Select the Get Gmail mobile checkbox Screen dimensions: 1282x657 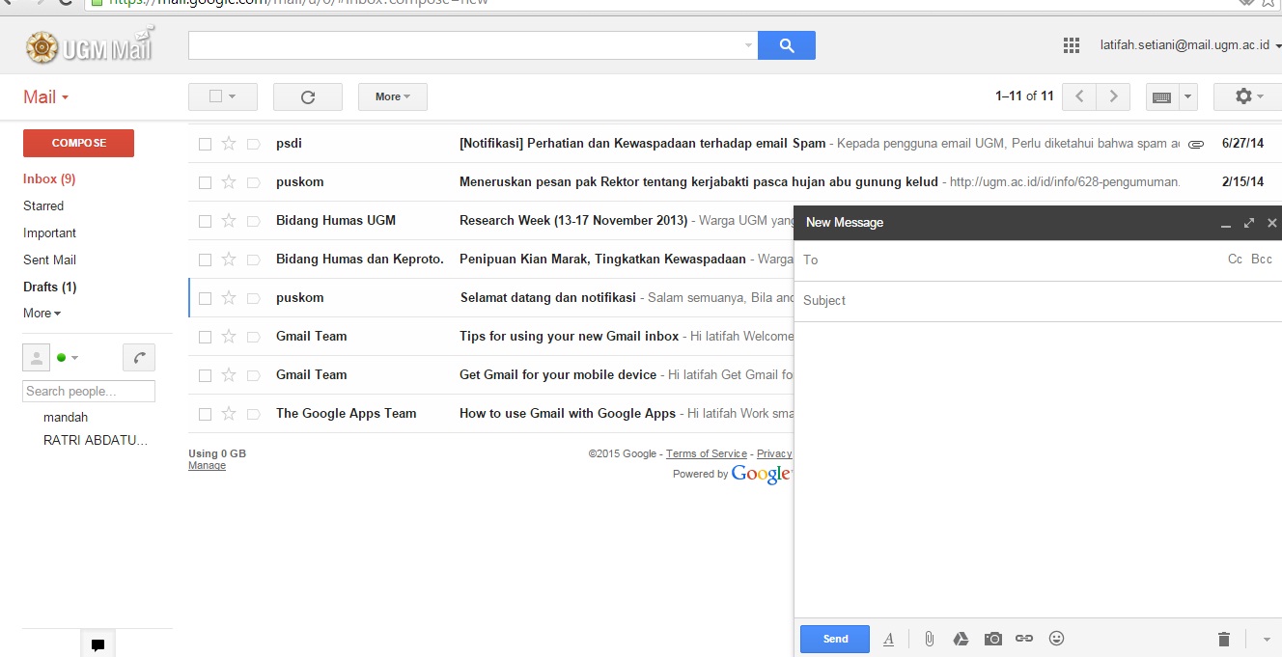(x=205, y=375)
